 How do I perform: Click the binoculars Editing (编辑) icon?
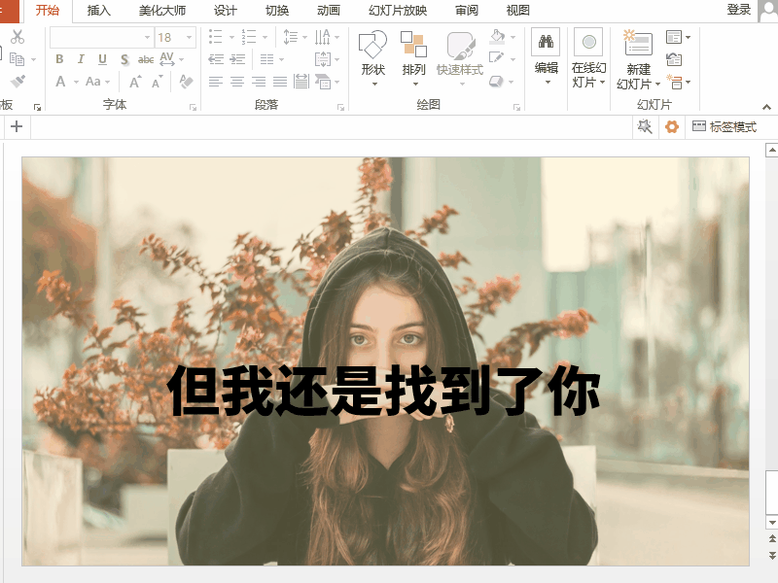pos(546,42)
